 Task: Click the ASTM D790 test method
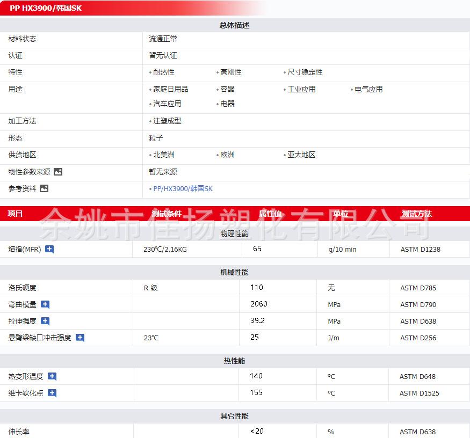pos(418,305)
